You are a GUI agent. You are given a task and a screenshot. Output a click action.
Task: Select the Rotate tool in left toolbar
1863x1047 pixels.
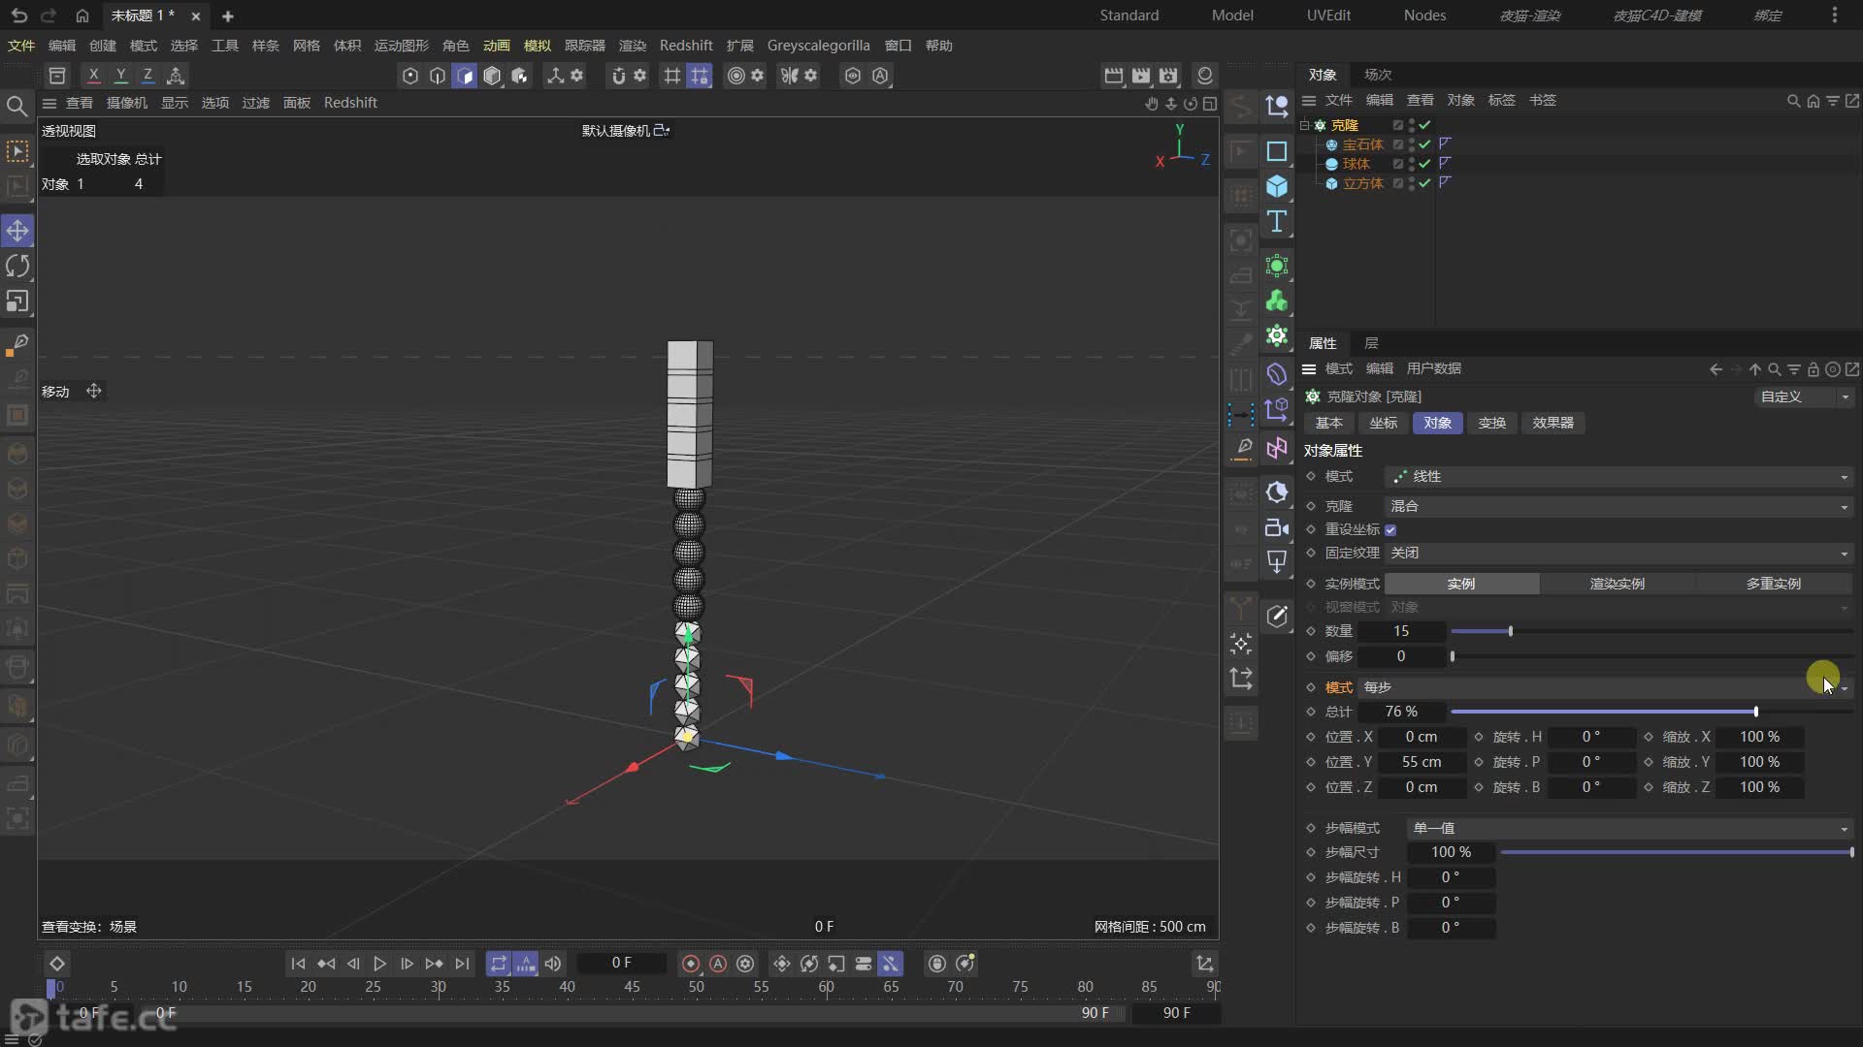click(17, 266)
